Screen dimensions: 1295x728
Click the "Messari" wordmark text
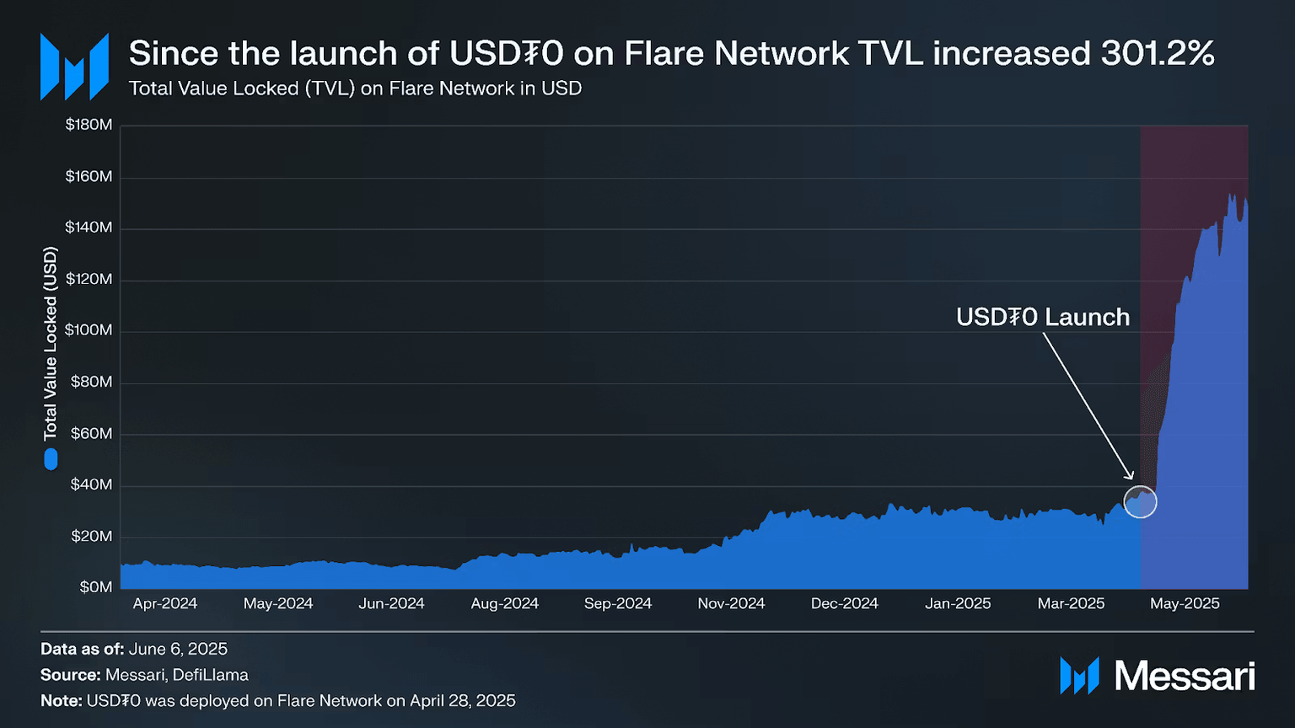pos(1185,676)
